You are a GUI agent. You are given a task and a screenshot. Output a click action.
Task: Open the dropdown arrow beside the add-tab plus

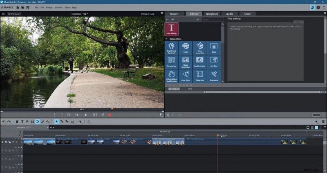[54, 127]
